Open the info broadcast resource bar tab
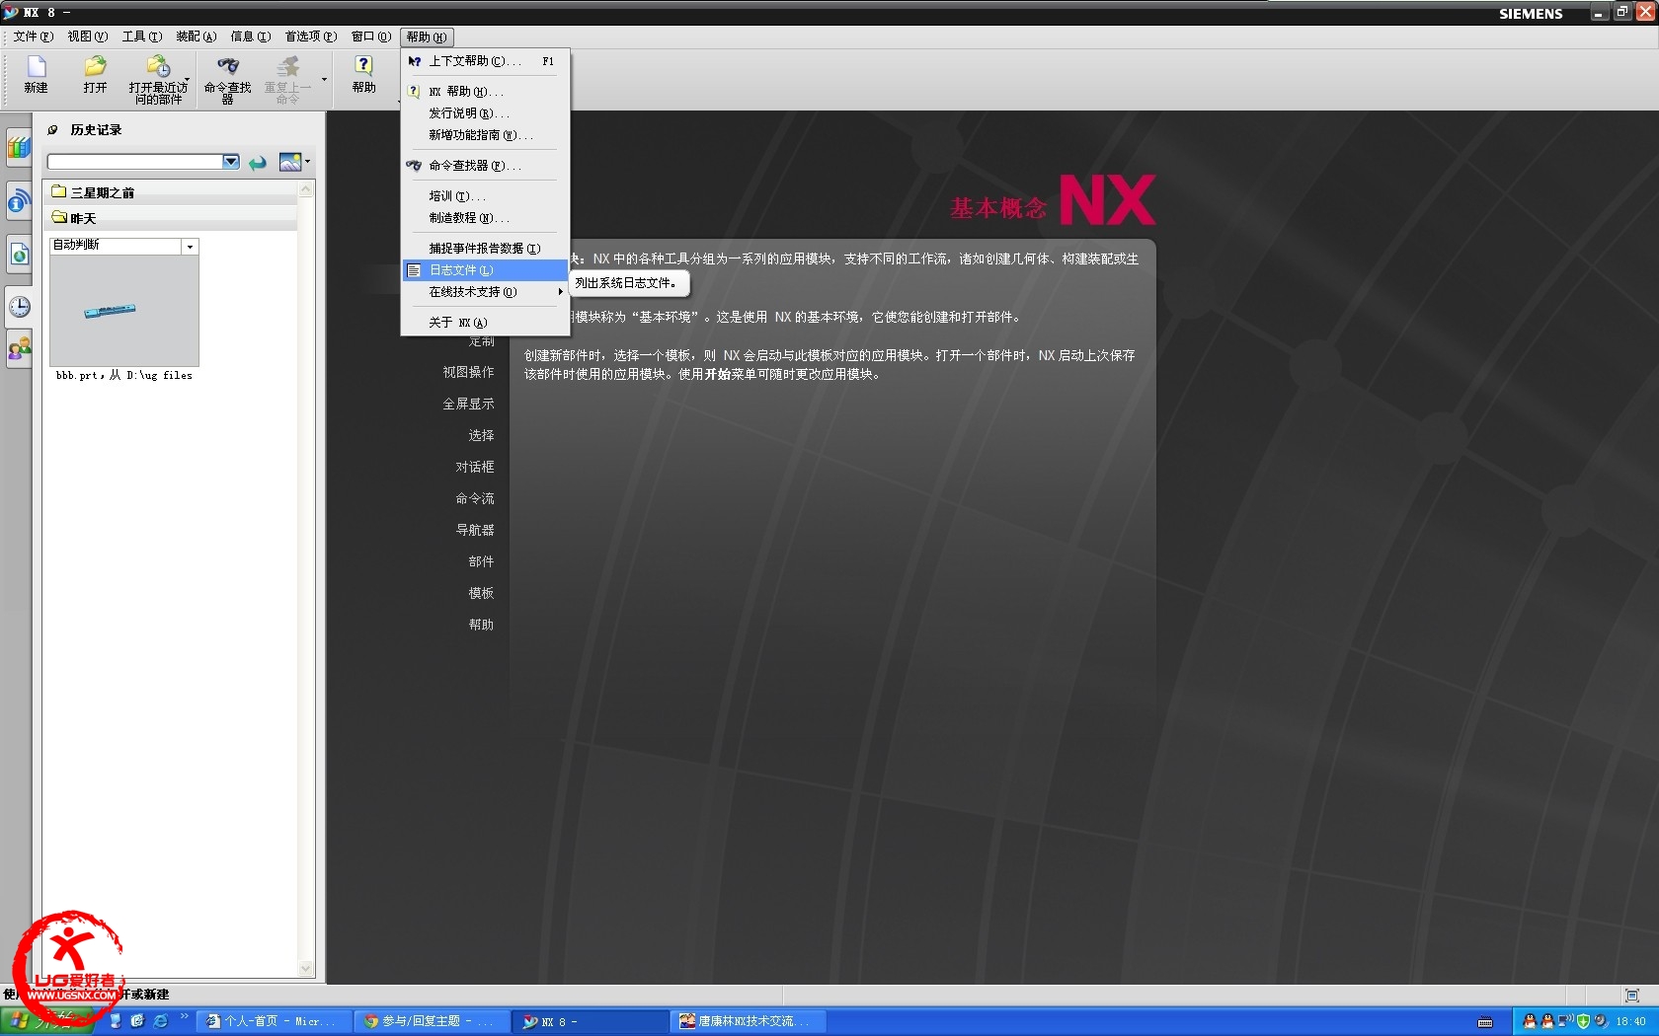 (x=19, y=201)
